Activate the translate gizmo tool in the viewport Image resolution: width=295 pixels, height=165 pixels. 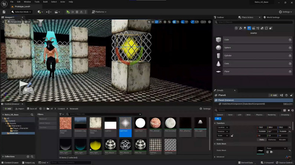153,22
